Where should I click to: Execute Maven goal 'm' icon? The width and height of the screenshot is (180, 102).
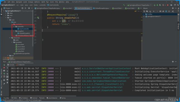tap(160, 11)
